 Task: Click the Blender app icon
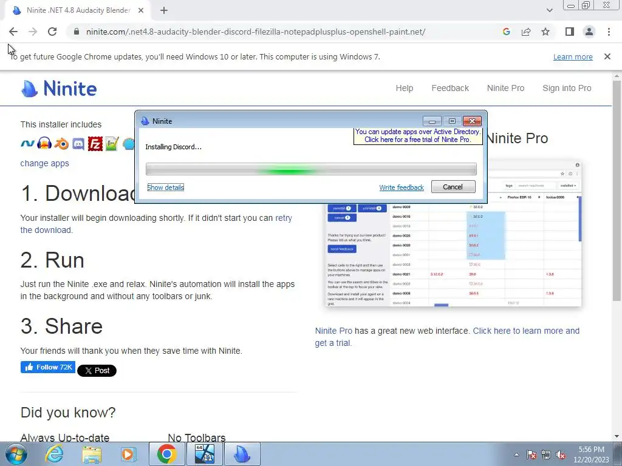pos(61,144)
